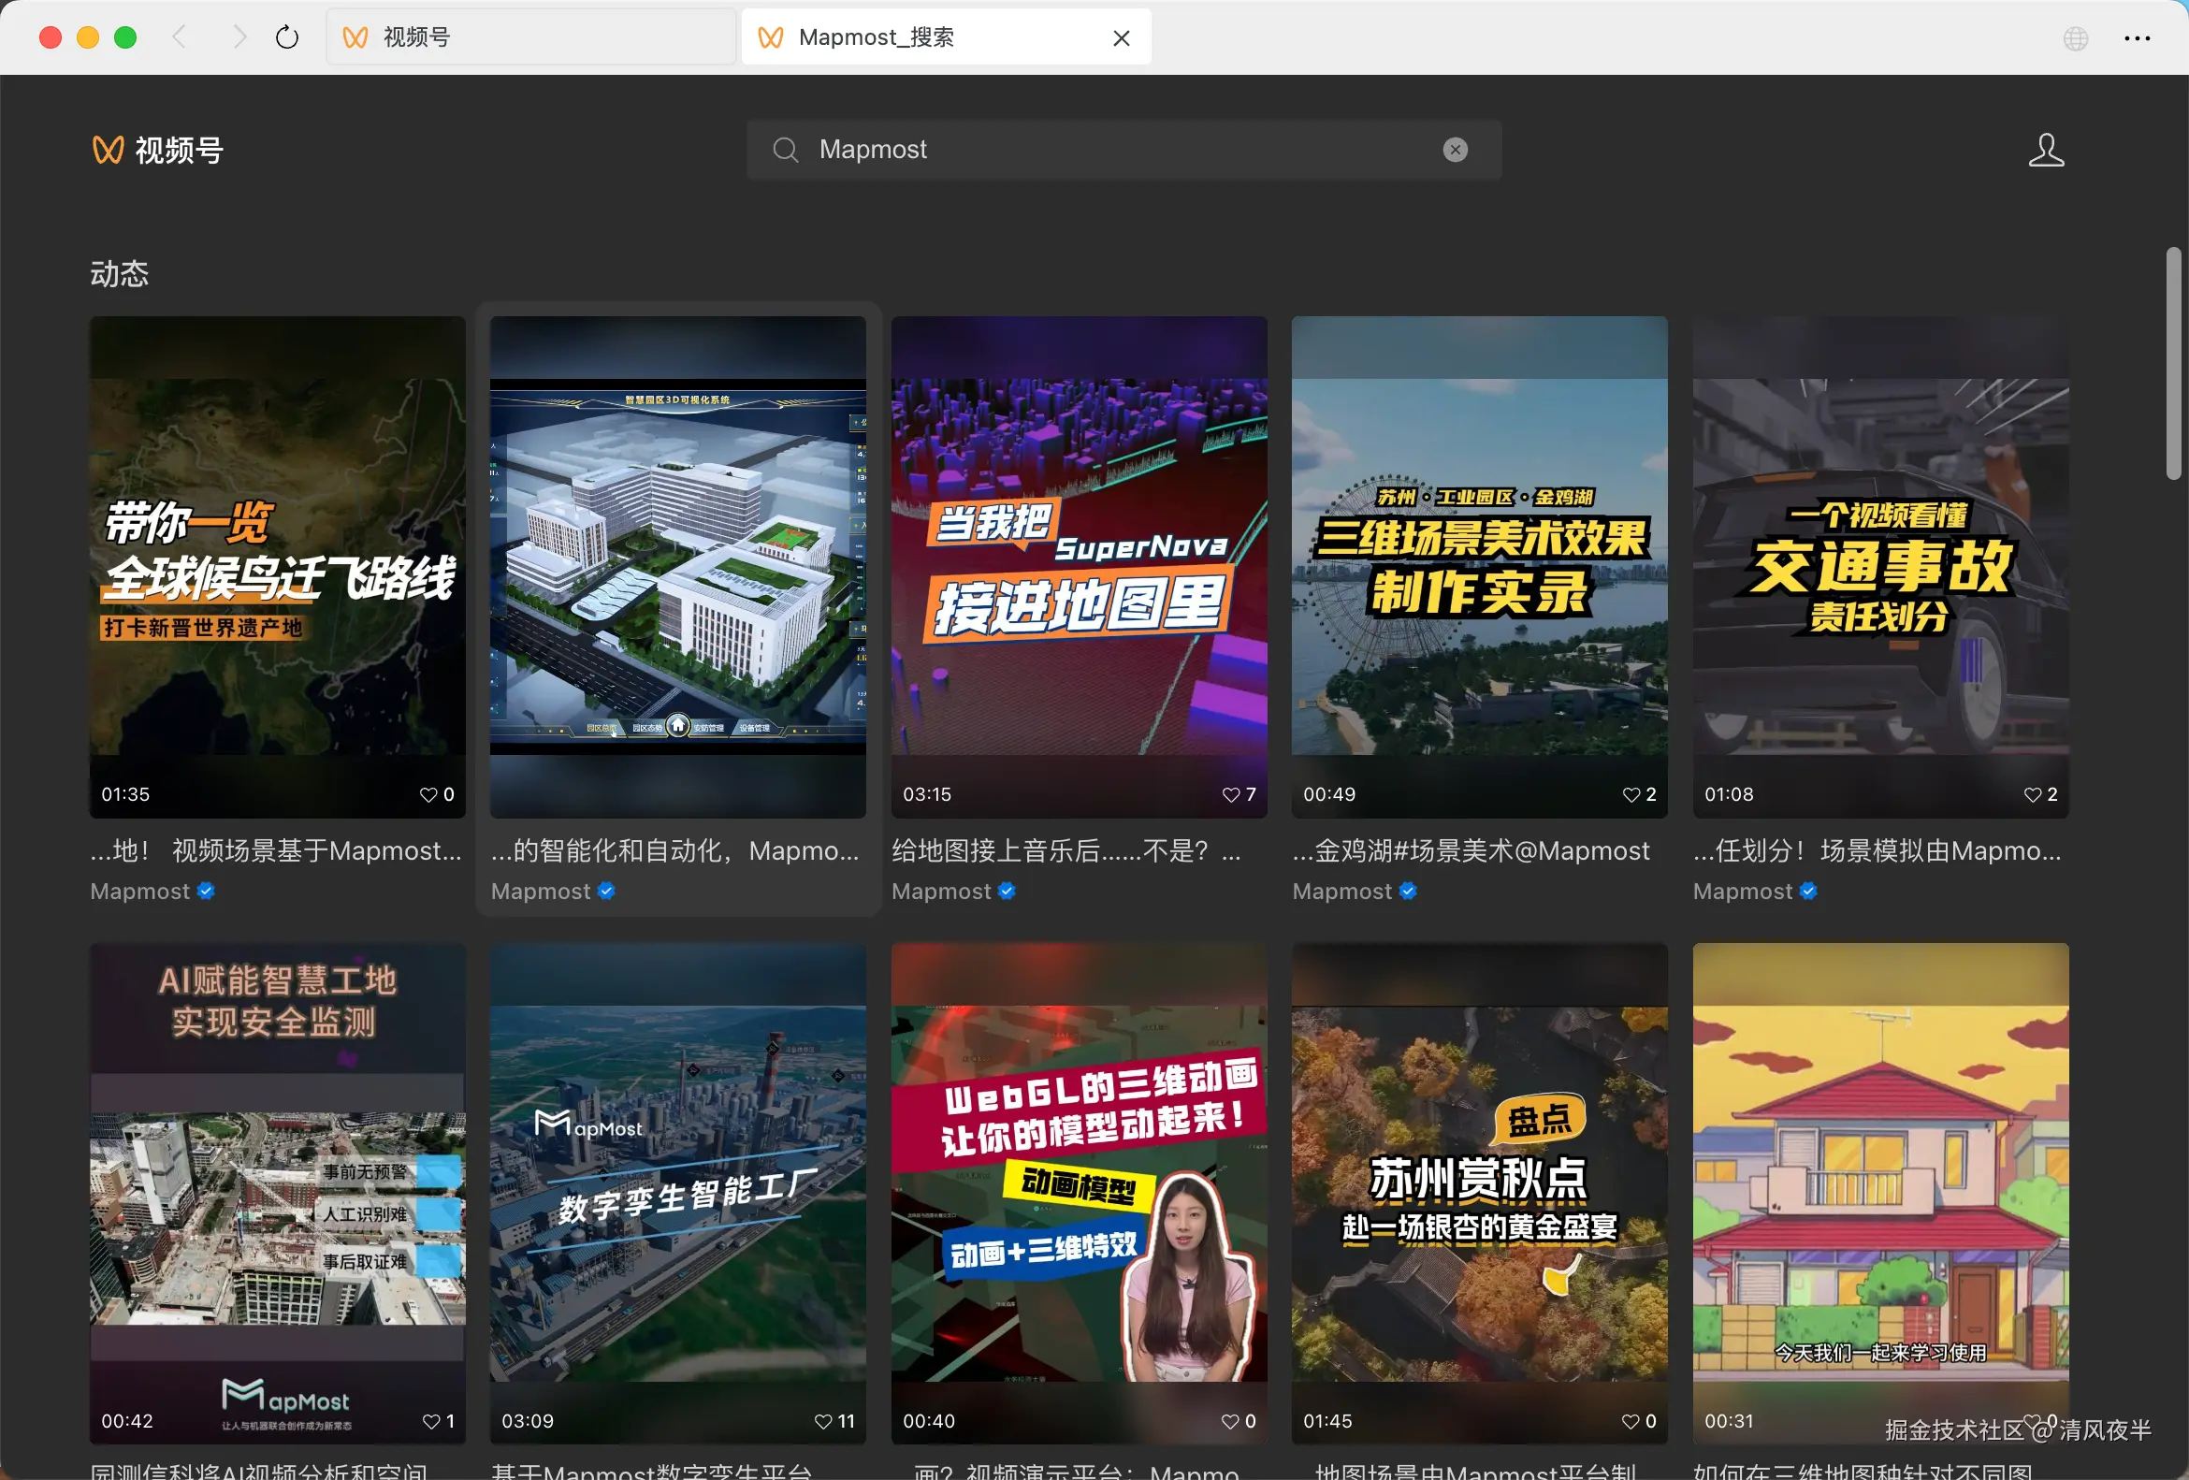Close the Mapmost_搜索 tab

point(1121,38)
